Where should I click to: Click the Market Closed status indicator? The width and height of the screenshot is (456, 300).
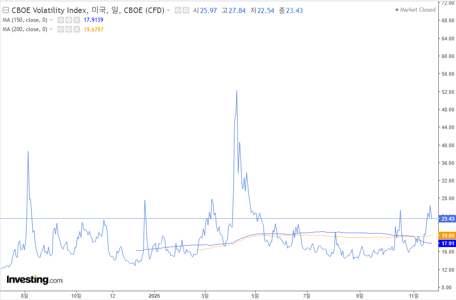tap(415, 10)
